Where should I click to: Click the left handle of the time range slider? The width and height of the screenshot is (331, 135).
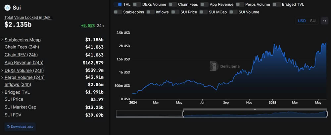click(183, 114)
